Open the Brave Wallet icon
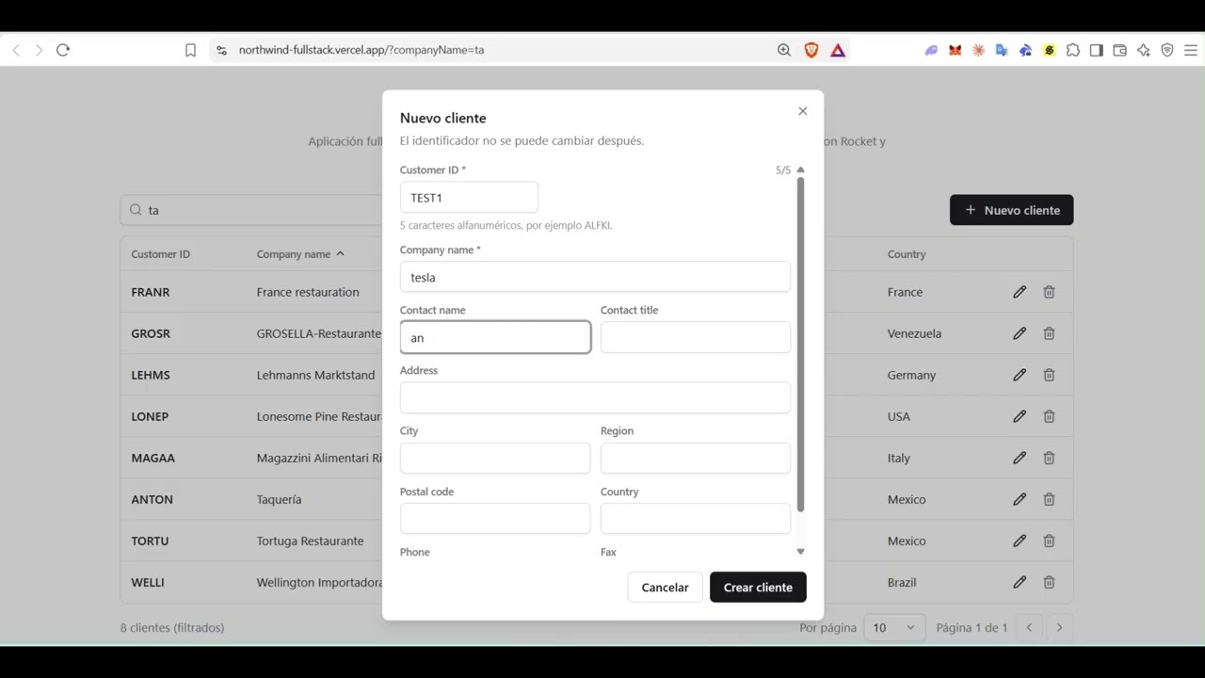Screen dimensions: 1205x678 click(1120, 50)
